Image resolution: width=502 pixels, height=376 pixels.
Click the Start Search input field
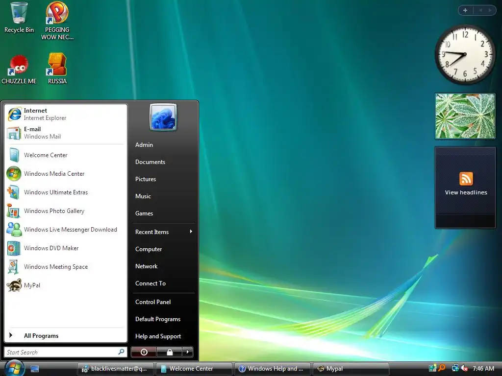[x=65, y=352]
